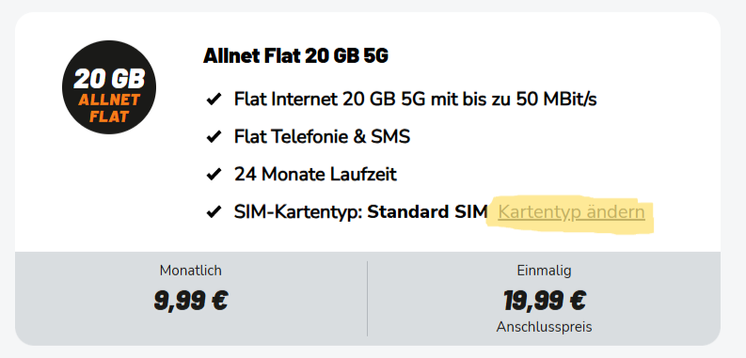Click the divider between price columns

pyautogui.click(x=367, y=299)
